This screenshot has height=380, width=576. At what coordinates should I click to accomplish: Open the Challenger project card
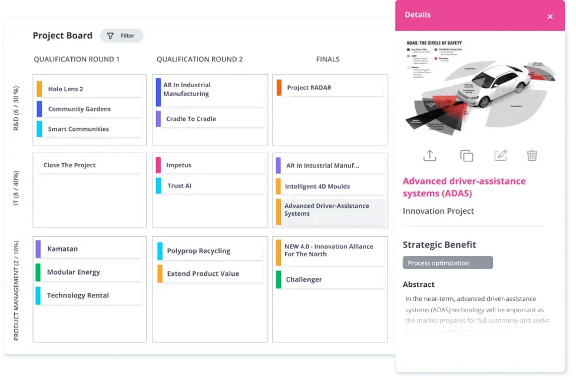tap(330, 280)
